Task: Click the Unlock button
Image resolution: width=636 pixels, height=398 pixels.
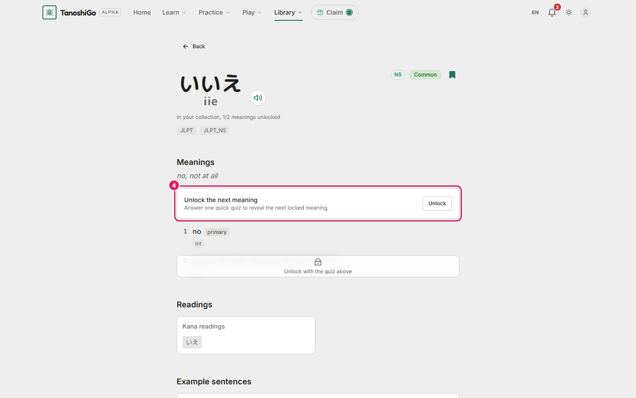Action: pyautogui.click(x=437, y=203)
